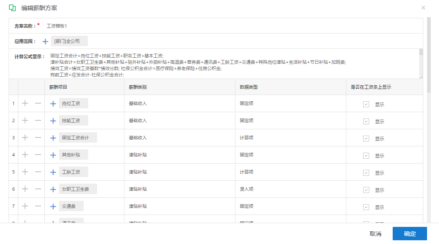Toggle 显示 checkbox for 女职工卫生费

tap(366, 190)
